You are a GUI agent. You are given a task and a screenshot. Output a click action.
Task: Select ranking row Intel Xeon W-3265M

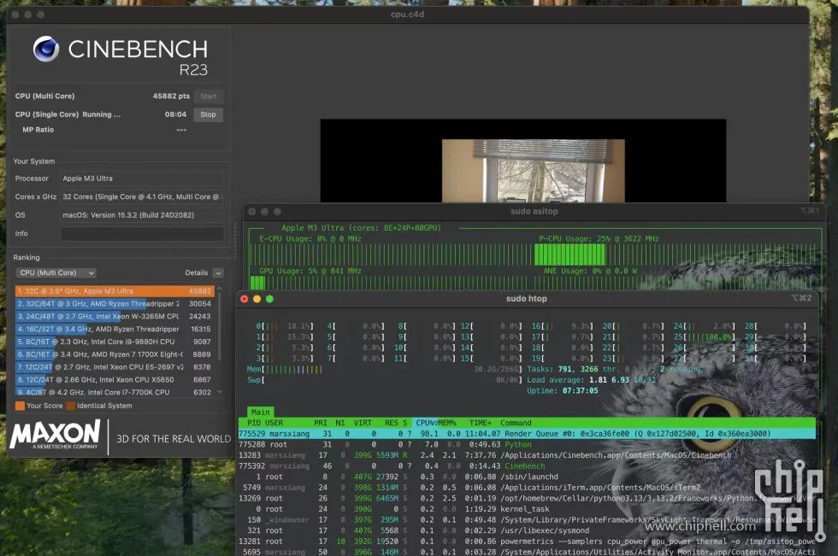[x=115, y=316]
